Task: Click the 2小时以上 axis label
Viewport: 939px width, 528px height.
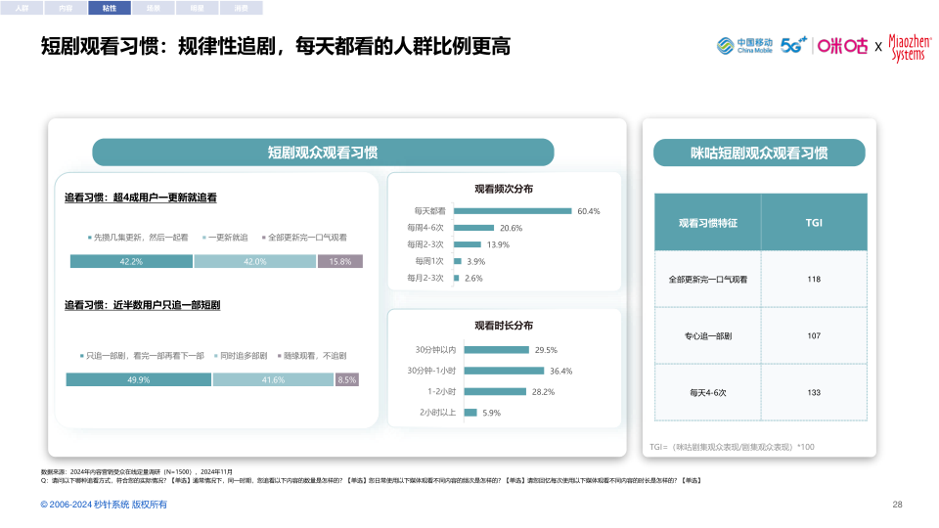Action: tap(438, 413)
